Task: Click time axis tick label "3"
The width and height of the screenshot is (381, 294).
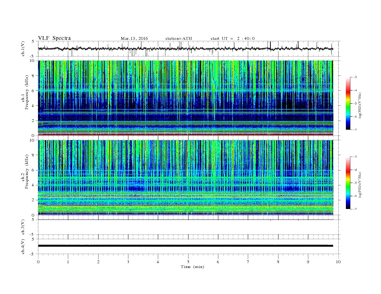Action: pyautogui.click(x=128, y=262)
